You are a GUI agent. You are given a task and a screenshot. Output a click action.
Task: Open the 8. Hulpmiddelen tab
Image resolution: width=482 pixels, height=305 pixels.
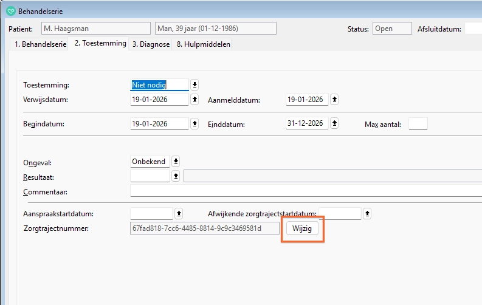coord(202,44)
